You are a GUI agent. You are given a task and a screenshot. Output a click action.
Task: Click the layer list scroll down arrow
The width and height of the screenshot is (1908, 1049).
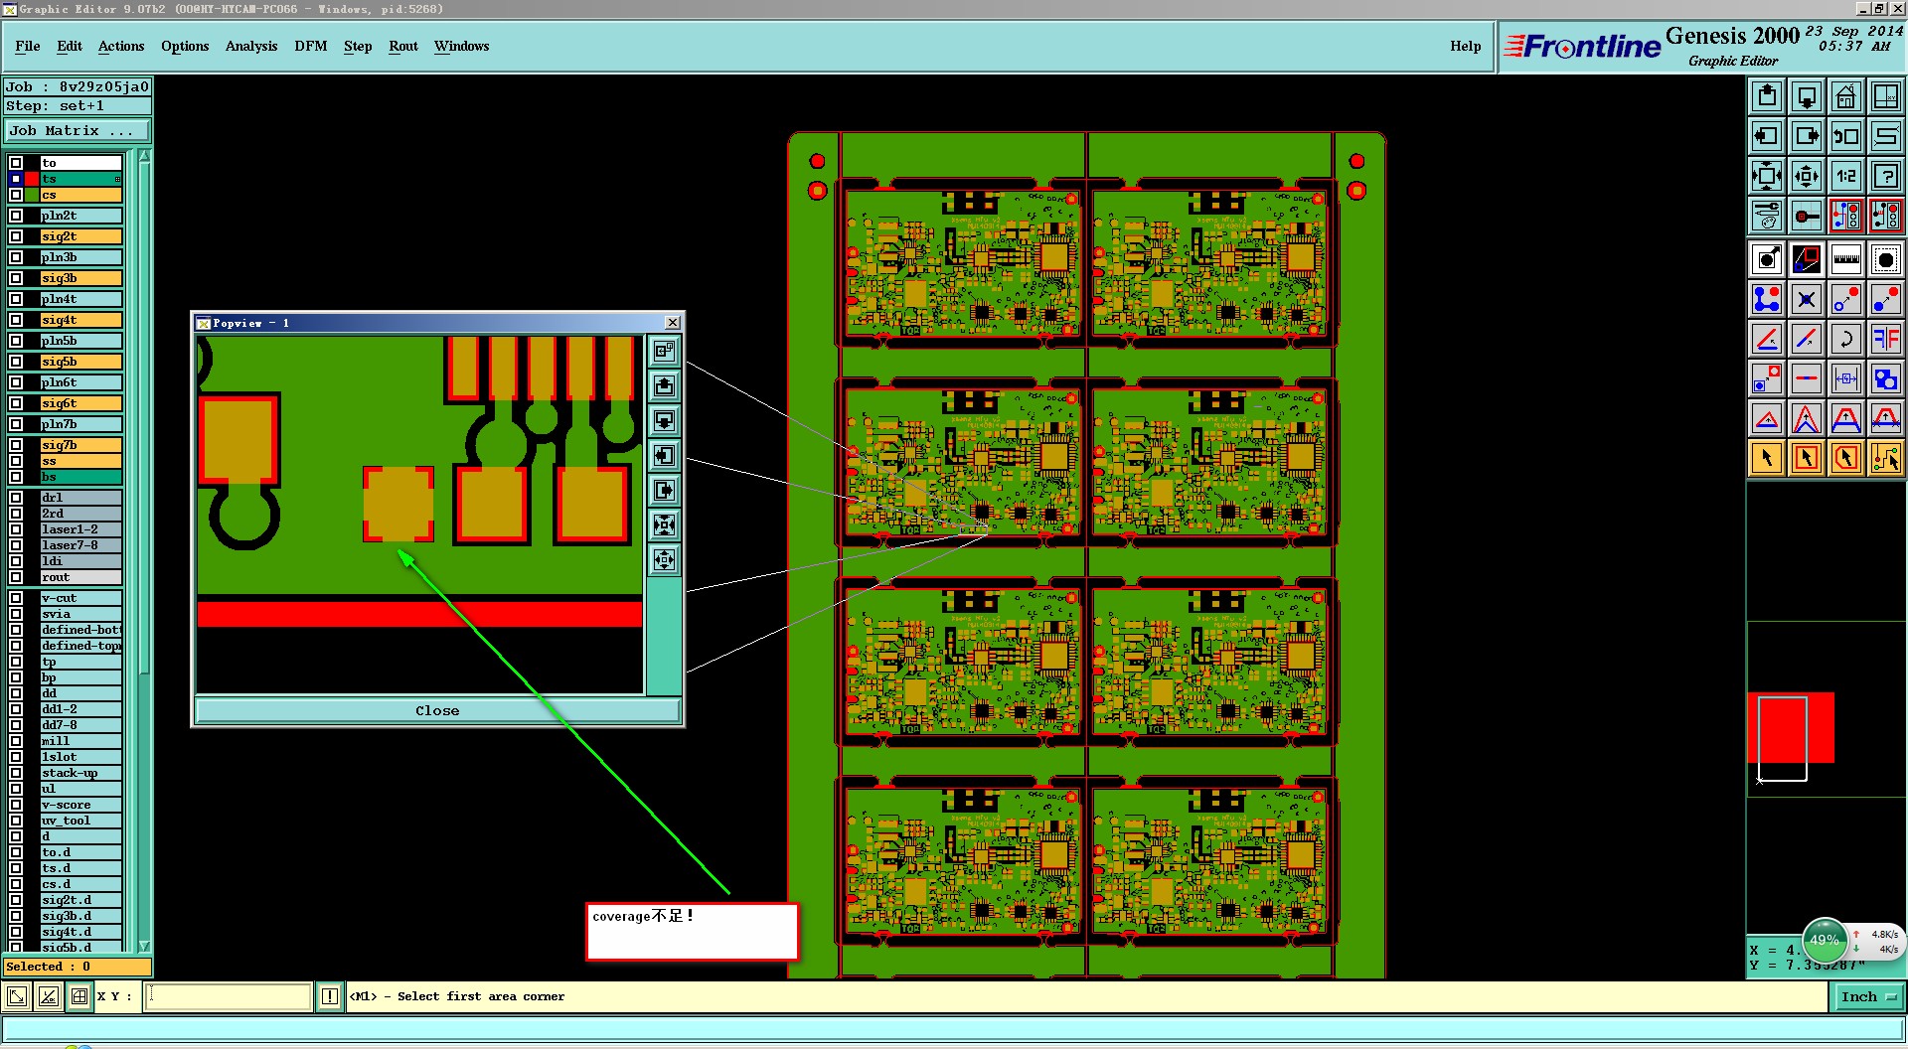(x=144, y=946)
